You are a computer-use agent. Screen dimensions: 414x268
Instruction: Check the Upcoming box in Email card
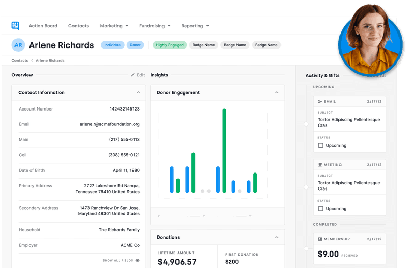tap(320, 145)
